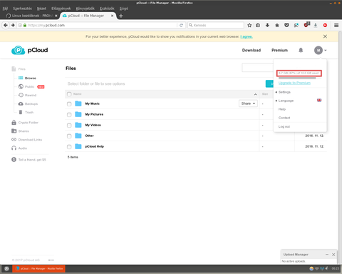Check the My Videos folder checkbox
Screen dimensions: 342x274
(x=69, y=126)
